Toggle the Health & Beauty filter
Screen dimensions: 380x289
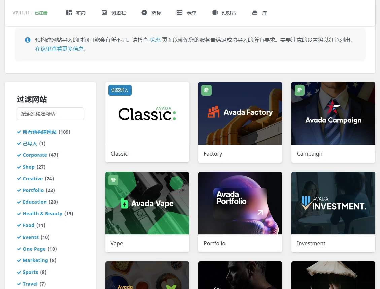(x=42, y=213)
